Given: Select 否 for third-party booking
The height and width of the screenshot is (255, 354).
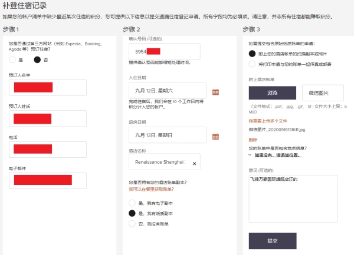Looking at the screenshot, I should (x=37, y=59).
